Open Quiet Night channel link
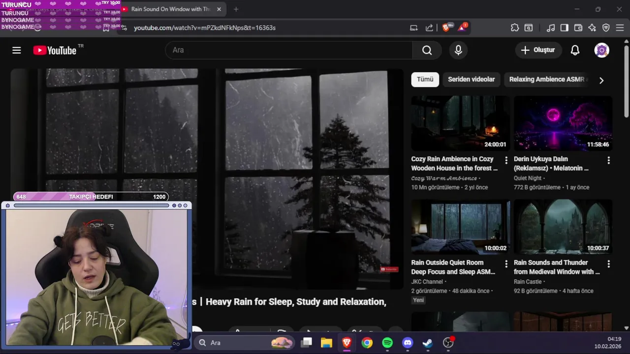This screenshot has width=630, height=354. click(x=528, y=178)
